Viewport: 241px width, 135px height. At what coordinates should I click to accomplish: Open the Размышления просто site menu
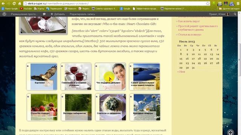[x=24, y=14]
